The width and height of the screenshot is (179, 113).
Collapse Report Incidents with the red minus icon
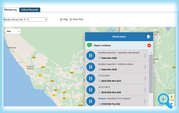149,45
